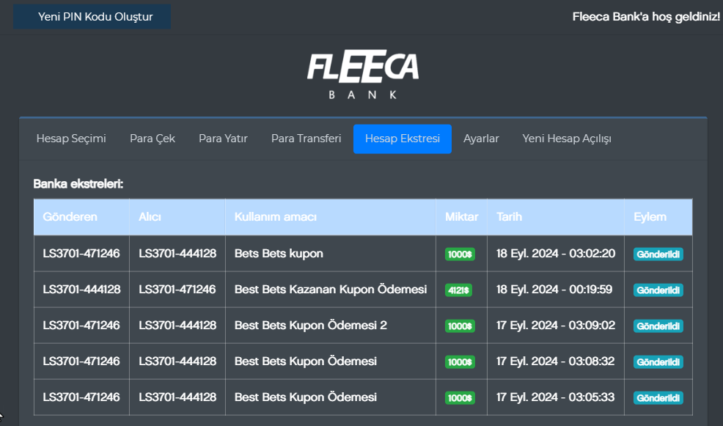Click Gönderildi badge on 03:02:20 transaction
Screen dimensions: 723x426
(658, 254)
